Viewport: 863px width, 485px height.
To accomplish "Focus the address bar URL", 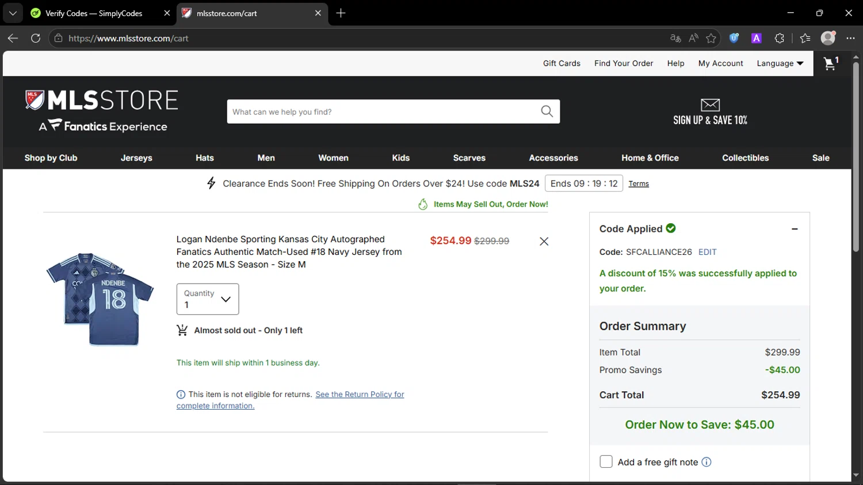I will 128,39.
